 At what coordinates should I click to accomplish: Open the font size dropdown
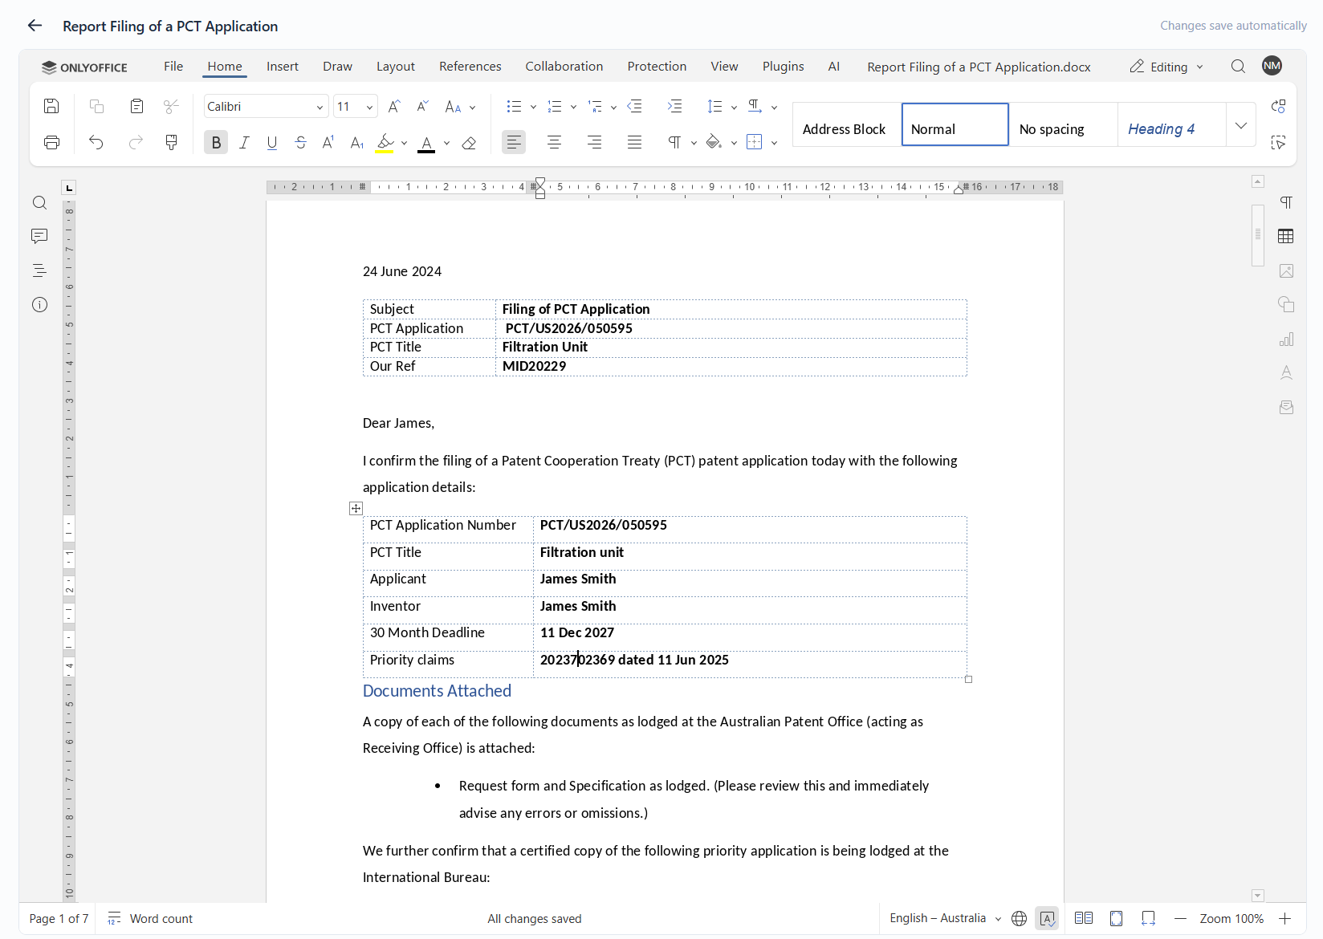pos(369,107)
